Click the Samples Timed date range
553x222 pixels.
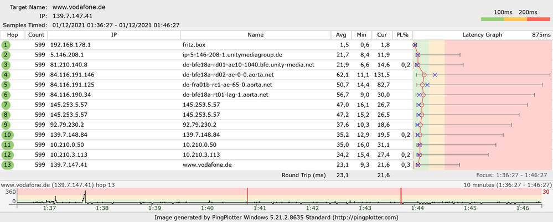coord(116,25)
